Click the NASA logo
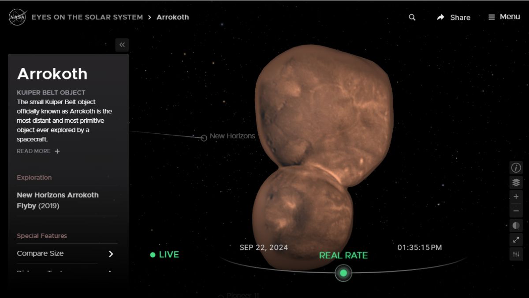The width and height of the screenshot is (529, 298). point(17,17)
